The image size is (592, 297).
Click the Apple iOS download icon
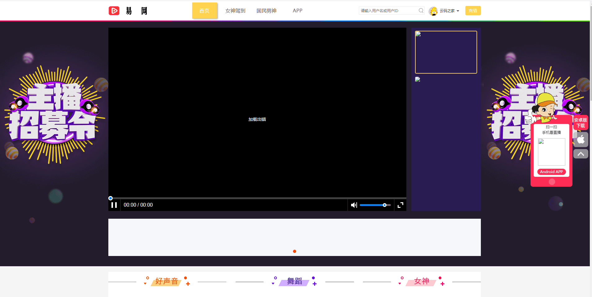(581, 139)
